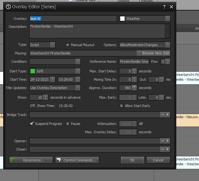Image resolution: width=199 pixels, height=181 pixels.
Task: Click the green Soft start type swatch
Action: point(33,71)
